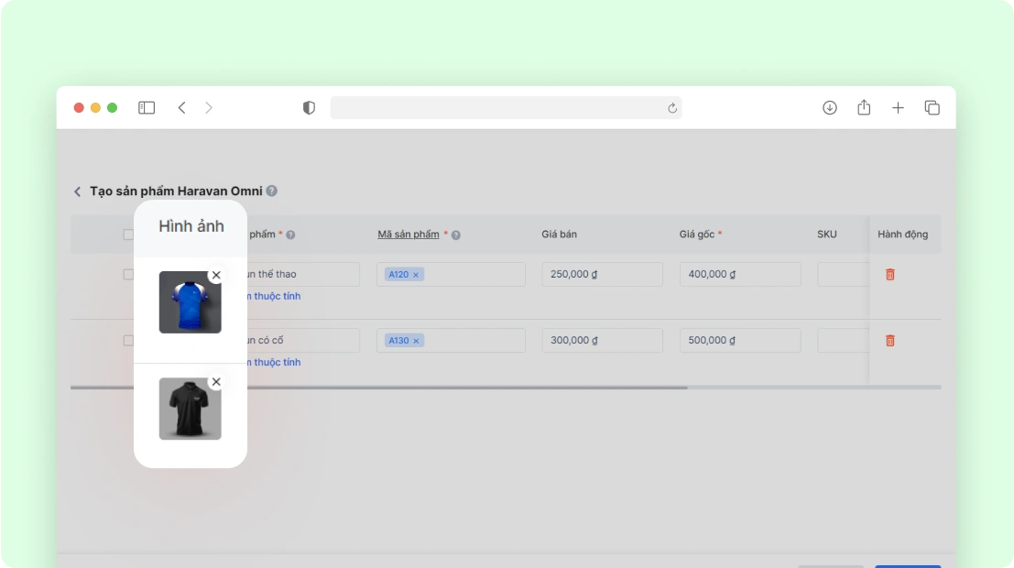Click the Mã sản phẩm column header
Viewport: 1014px width, 568px height.
pyautogui.click(x=409, y=235)
